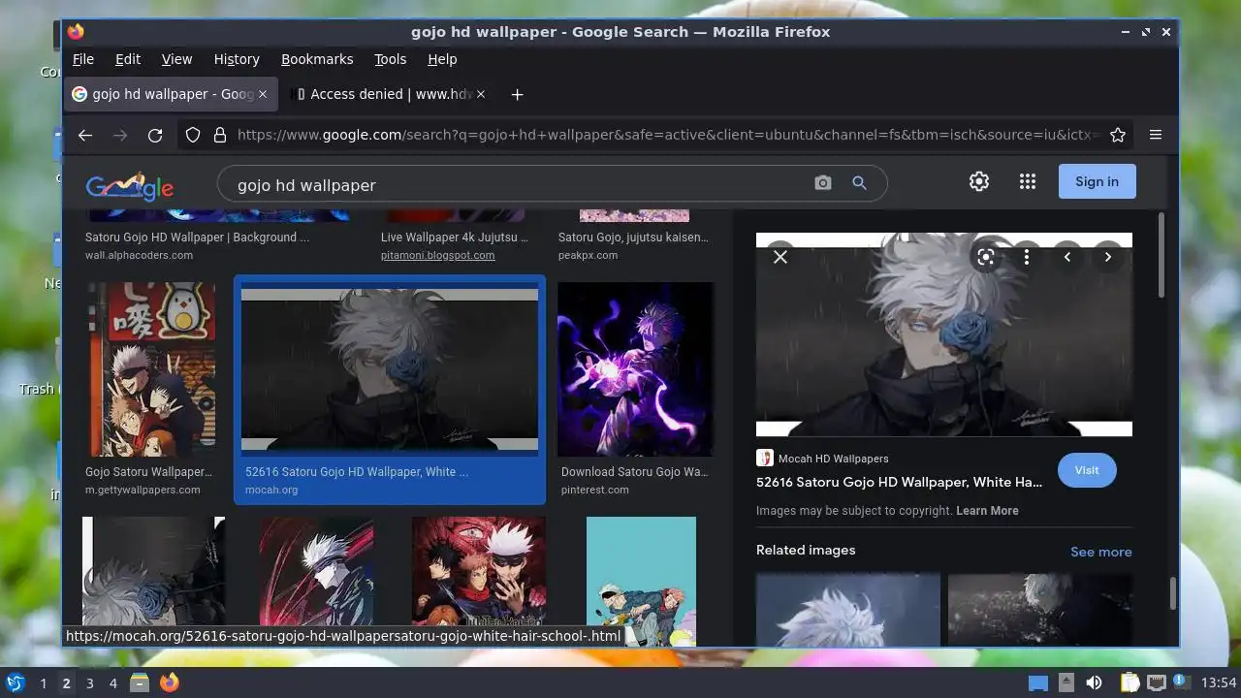Click the Visit button
This screenshot has width=1241, height=698.
click(x=1087, y=470)
